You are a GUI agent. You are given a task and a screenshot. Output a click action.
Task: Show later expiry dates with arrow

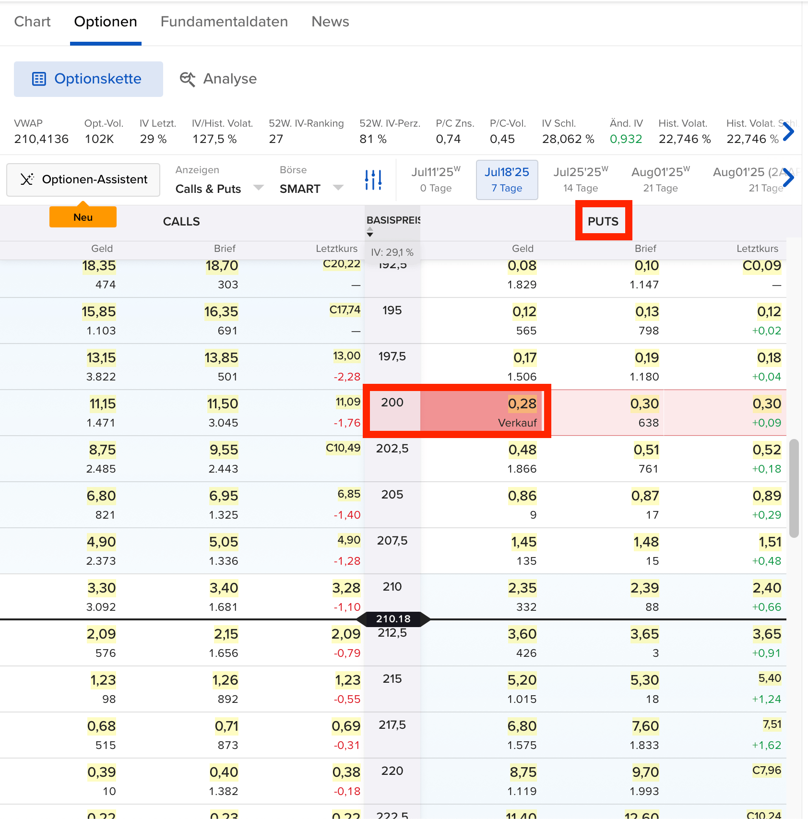pyautogui.click(x=788, y=178)
